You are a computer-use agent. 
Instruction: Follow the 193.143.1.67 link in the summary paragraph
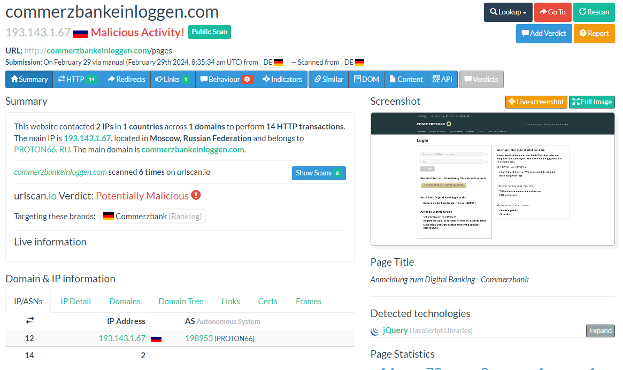point(87,138)
